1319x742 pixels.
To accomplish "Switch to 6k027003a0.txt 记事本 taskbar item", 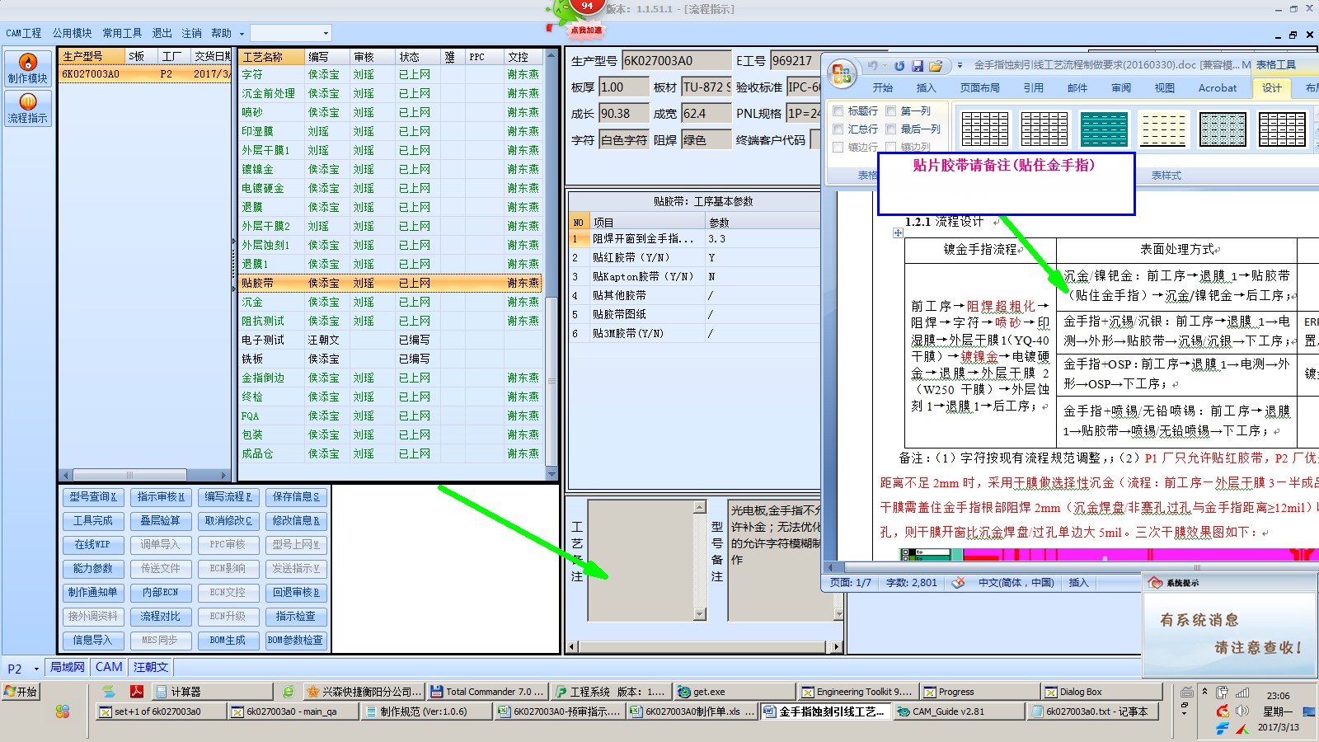I will [1095, 711].
